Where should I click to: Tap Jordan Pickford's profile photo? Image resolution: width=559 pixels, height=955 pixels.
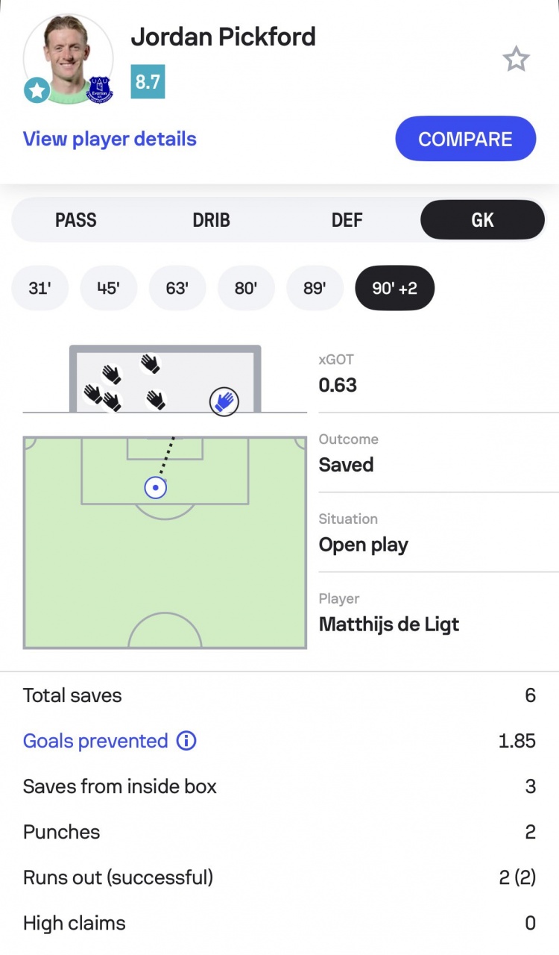[67, 56]
